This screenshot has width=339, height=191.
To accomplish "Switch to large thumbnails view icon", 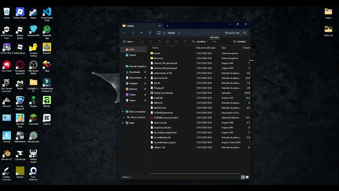I will click(247, 177).
